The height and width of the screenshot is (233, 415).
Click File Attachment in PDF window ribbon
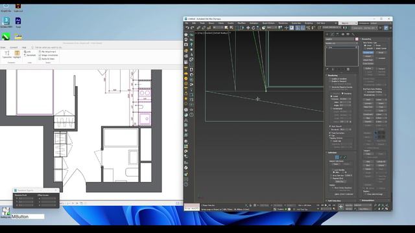pyautogui.click(x=47, y=52)
